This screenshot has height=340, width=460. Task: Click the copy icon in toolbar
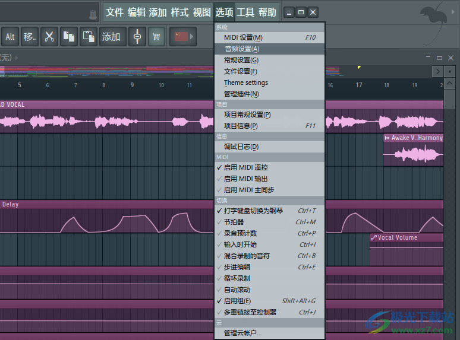(69, 37)
